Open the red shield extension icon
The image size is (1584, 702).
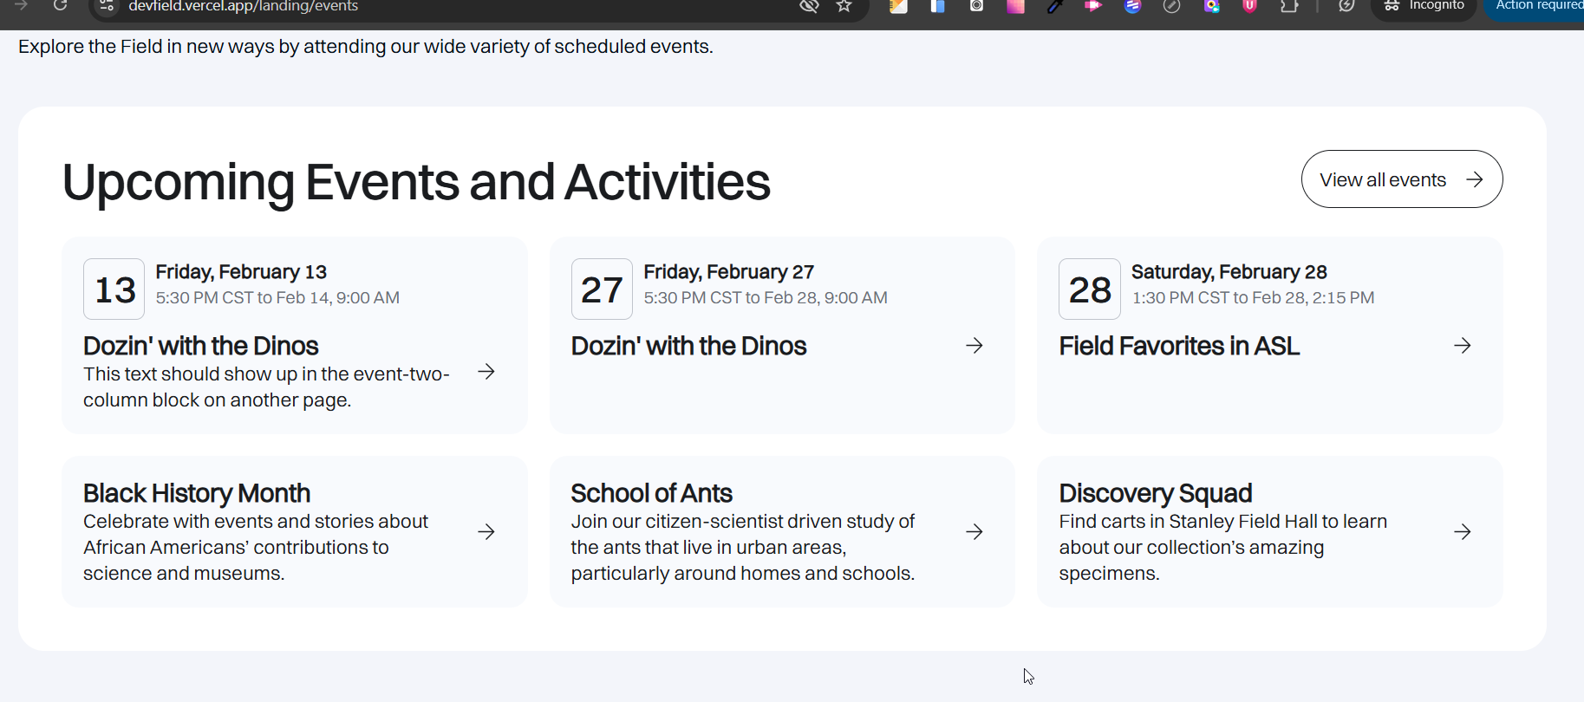click(1249, 6)
